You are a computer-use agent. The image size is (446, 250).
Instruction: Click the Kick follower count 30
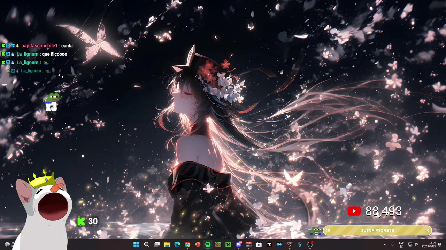pos(93,221)
